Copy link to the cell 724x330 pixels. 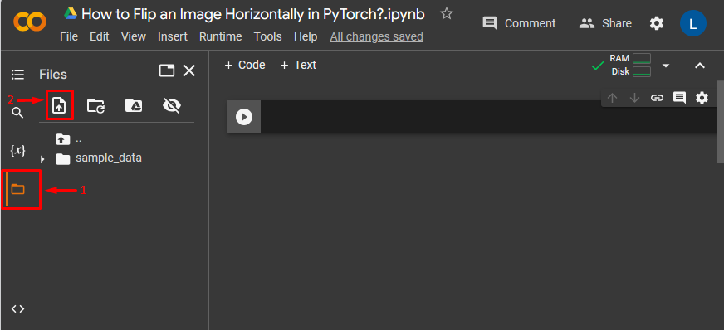(657, 98)
